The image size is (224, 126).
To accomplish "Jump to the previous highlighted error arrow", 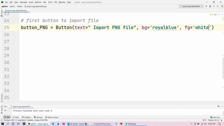I will (x=219, y=14).
